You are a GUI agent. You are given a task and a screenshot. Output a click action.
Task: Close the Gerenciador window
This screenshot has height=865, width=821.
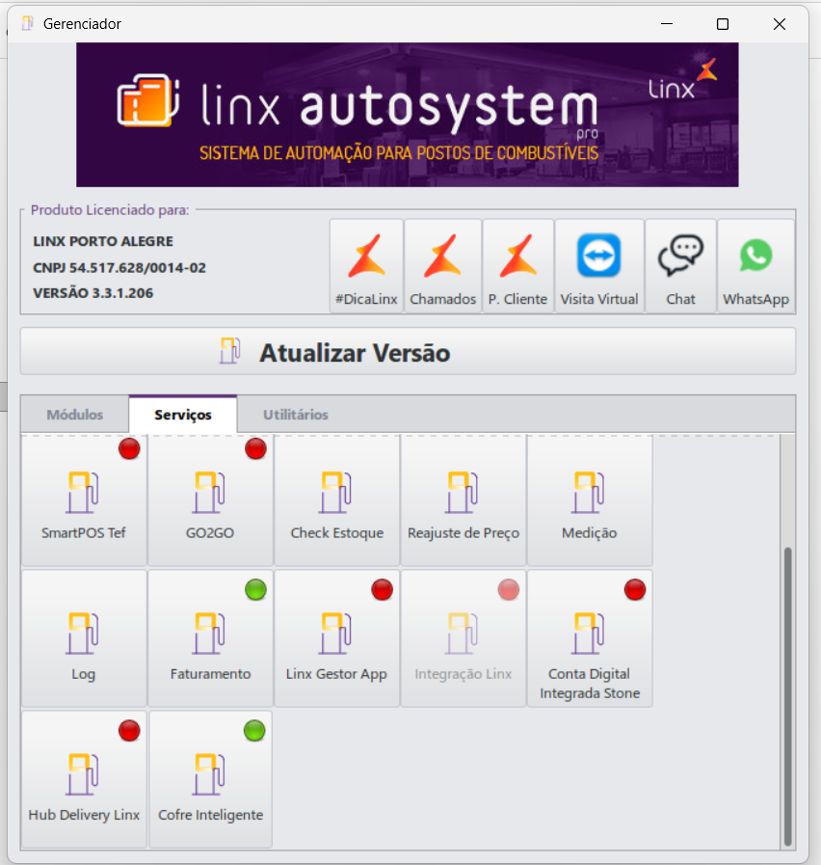[780, 24]
